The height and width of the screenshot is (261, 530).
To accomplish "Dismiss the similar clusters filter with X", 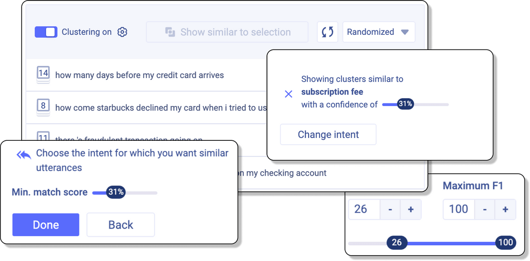I will coord(289,94).
